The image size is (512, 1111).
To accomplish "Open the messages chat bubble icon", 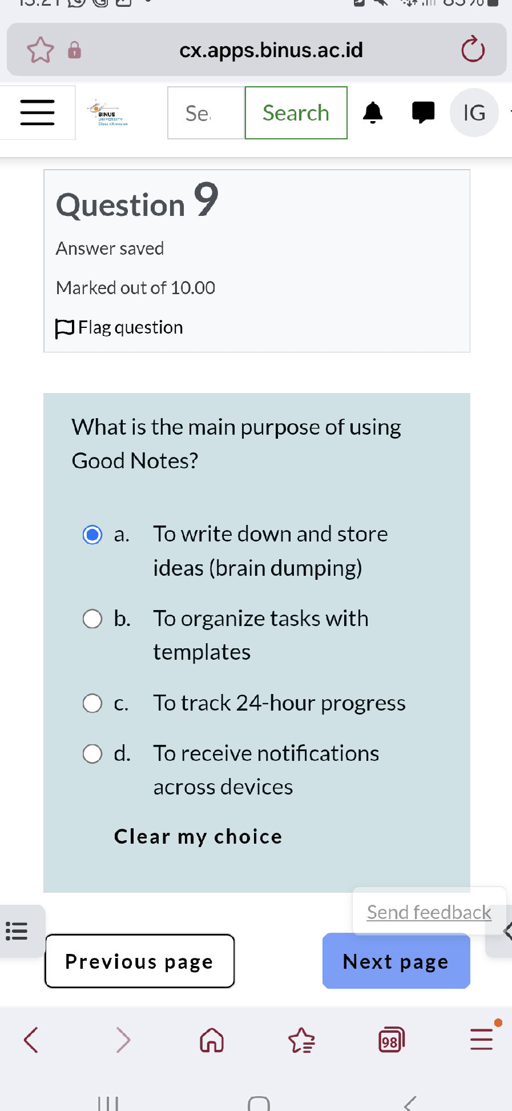I will tap(423, 113).
